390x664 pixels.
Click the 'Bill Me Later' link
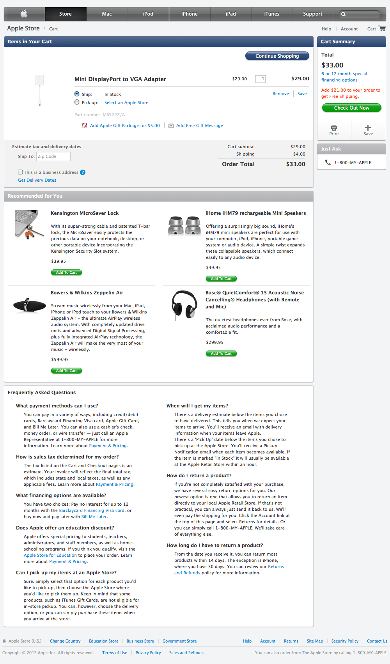94,517
